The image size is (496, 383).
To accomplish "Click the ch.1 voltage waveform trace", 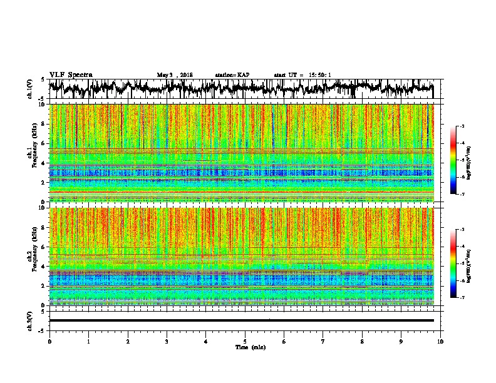I will tap(241, 88).
